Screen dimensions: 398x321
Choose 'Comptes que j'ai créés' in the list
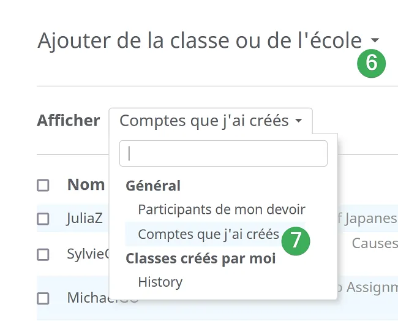(x=208, y=234)
